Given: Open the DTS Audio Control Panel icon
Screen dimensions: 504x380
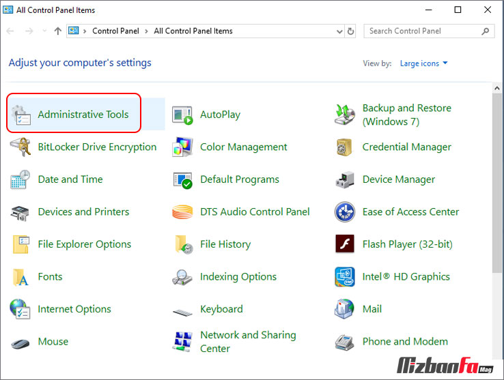Looking at the screenshot, I should tap(182, 212).
